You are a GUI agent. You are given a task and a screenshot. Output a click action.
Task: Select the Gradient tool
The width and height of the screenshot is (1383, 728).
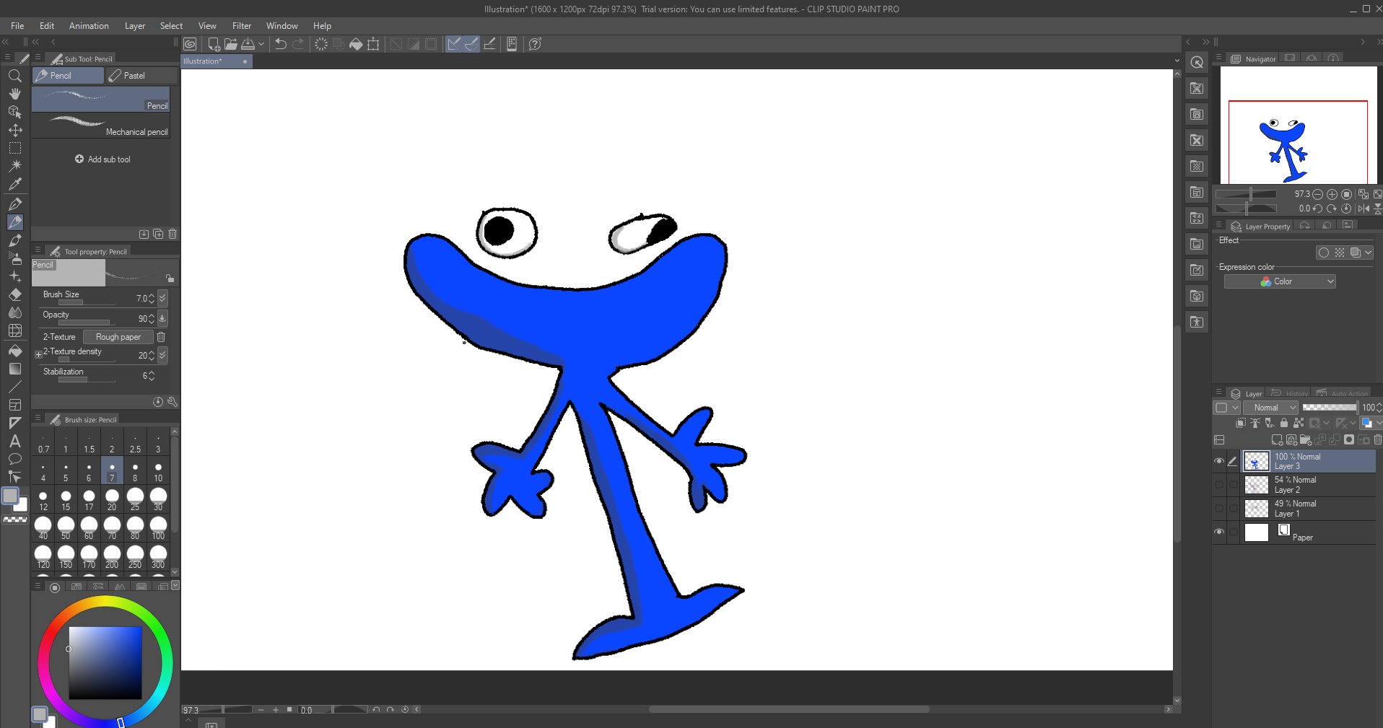point(14,369)
